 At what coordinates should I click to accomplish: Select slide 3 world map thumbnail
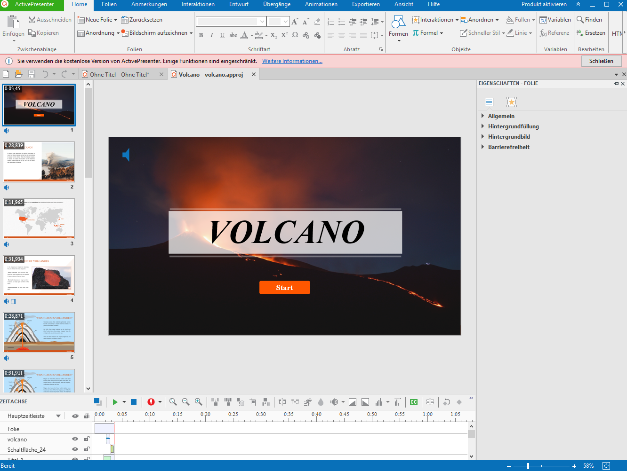(39, 219)
